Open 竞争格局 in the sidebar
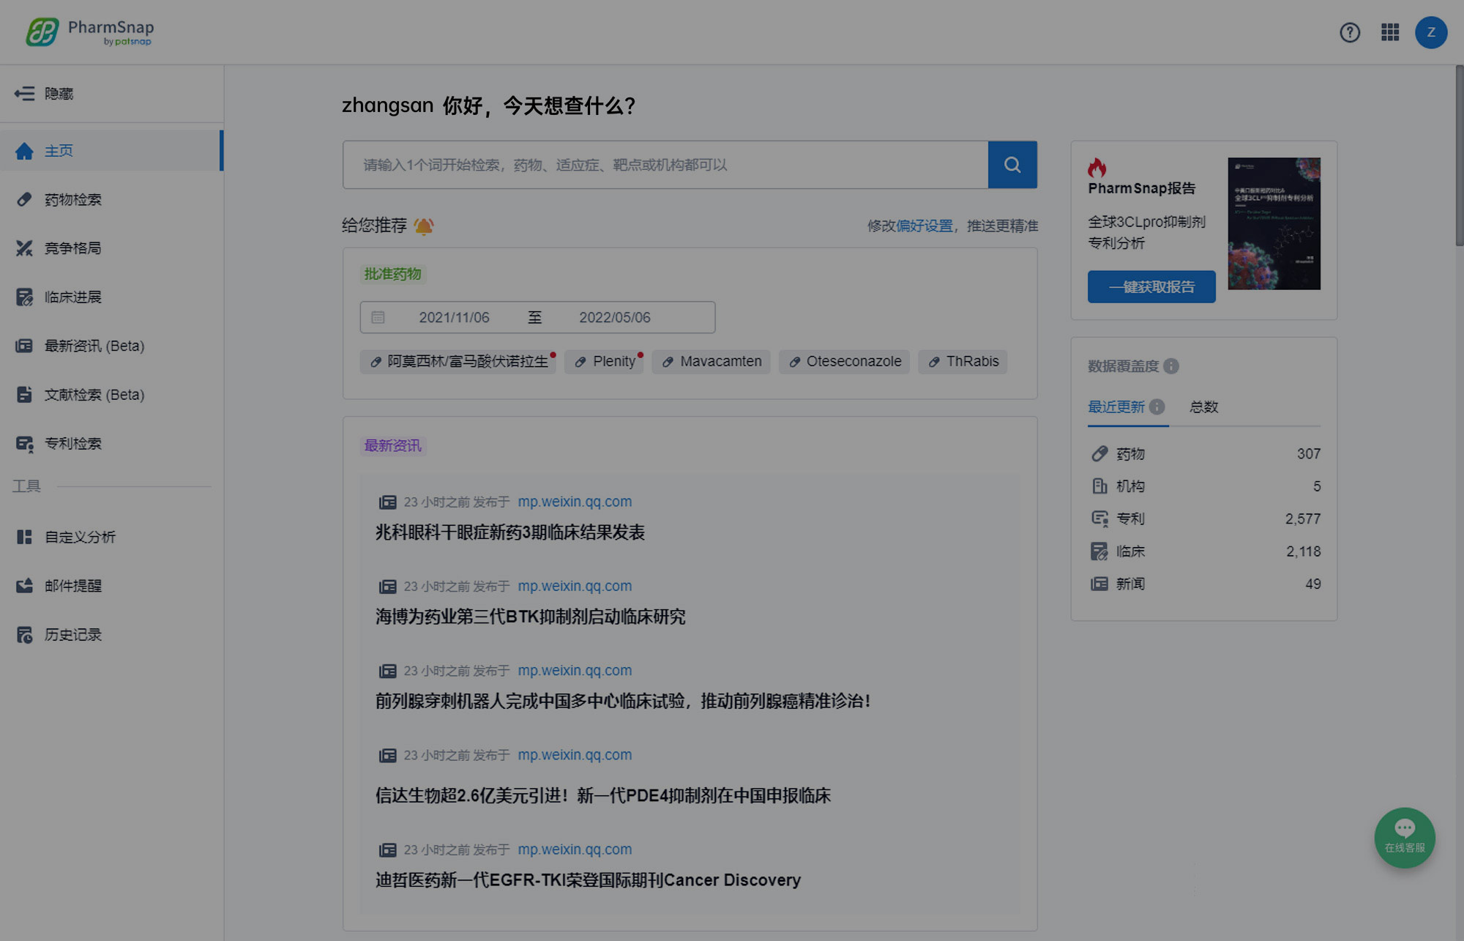This screenshot has height=941, width=1464. (72, 248)
